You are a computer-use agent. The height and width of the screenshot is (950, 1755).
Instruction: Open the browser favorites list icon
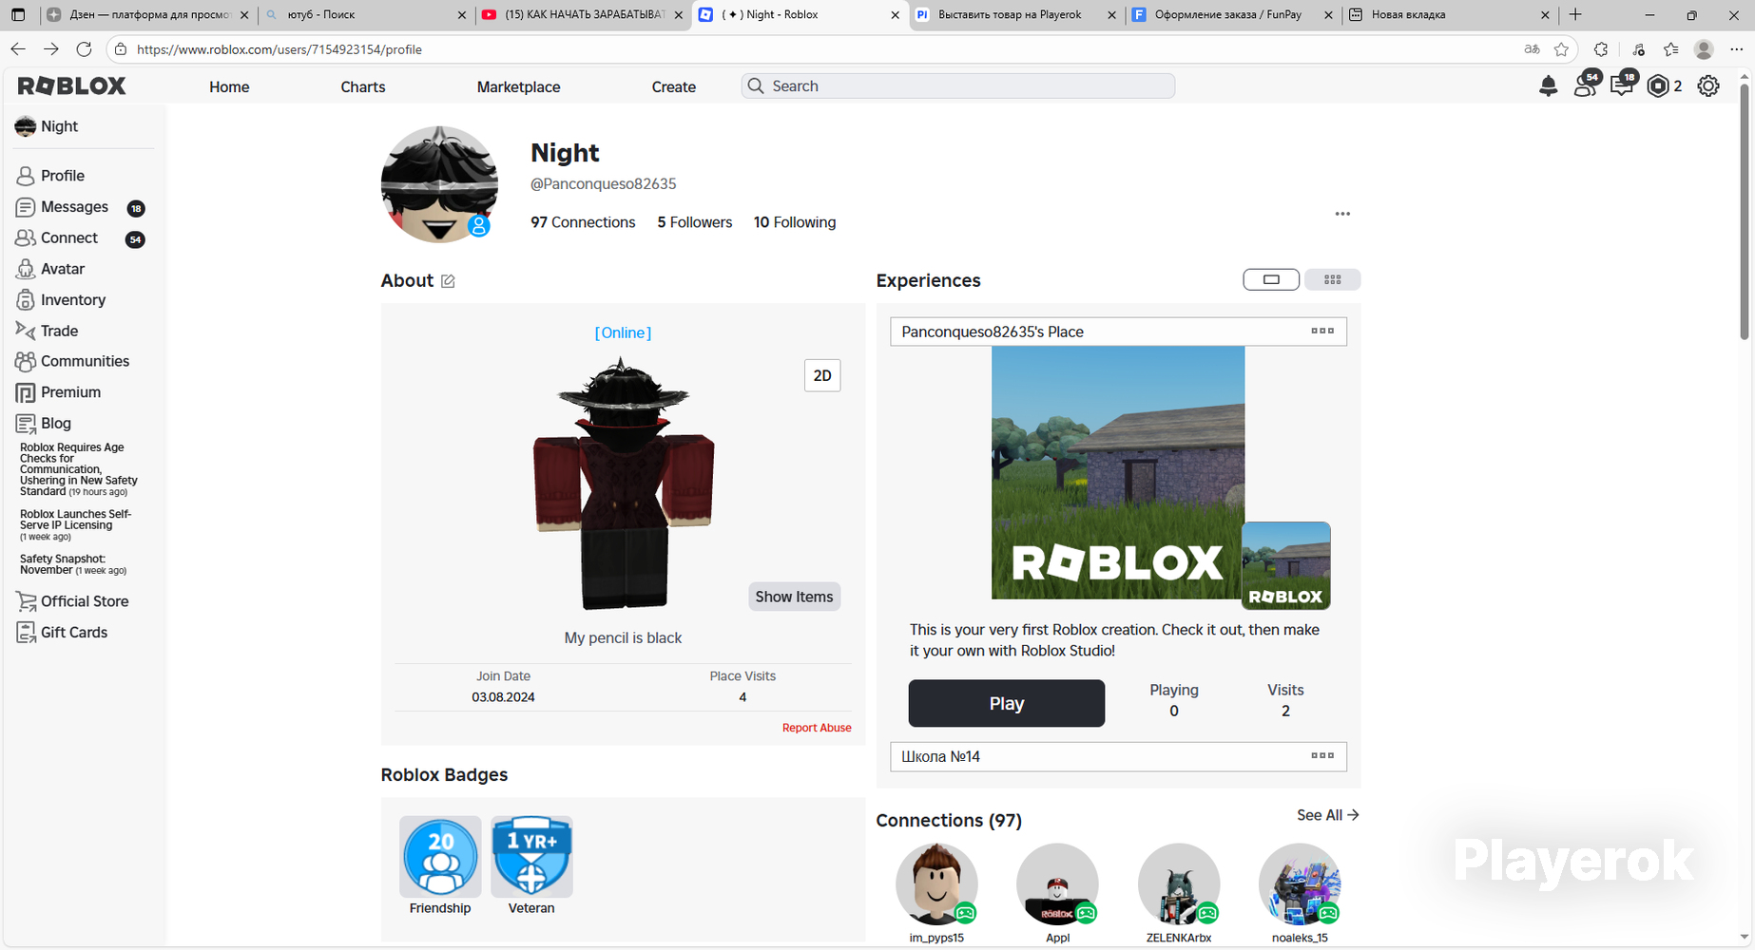click(1670, 49)
